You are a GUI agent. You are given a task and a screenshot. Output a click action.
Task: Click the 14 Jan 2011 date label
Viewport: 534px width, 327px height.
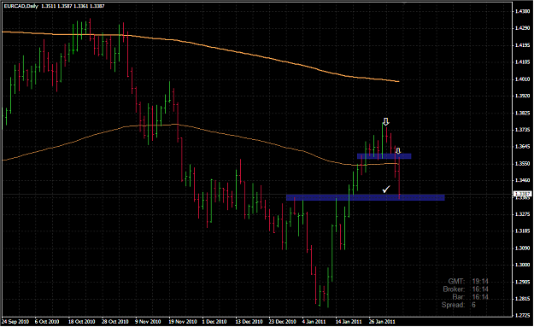pos(349,322)
